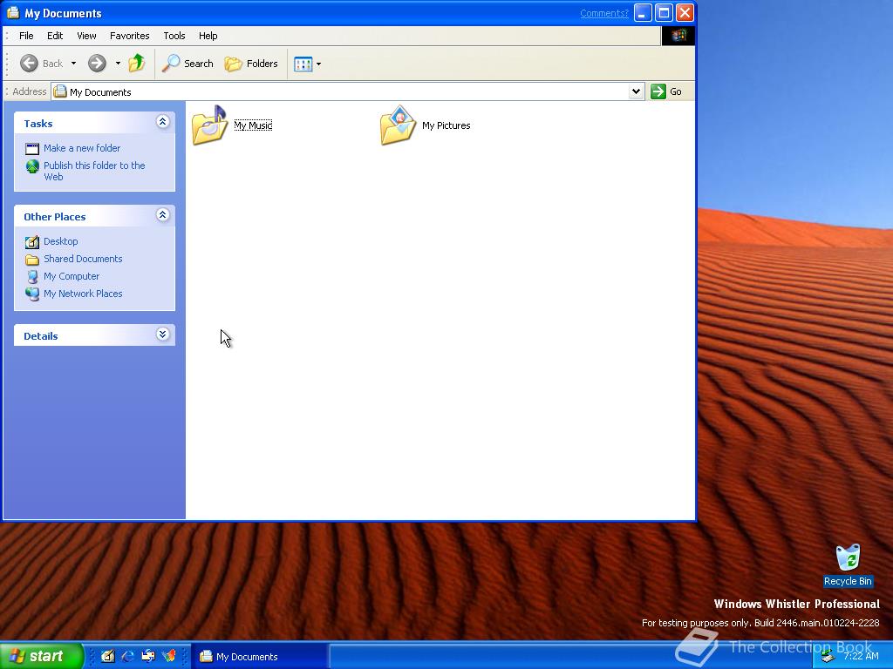Click the Desktop icon in Other Places
Screen dimensions: 893x669
[32, 242]
